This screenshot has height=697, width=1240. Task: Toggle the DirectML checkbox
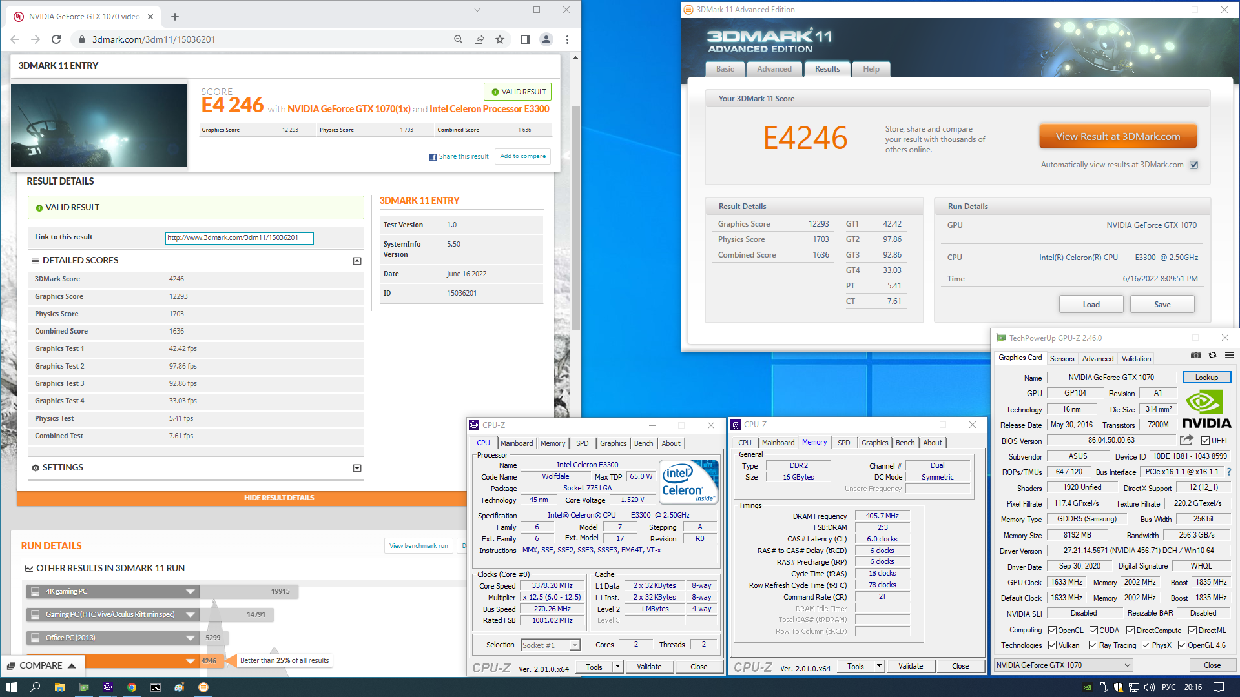coord(1192,631)
